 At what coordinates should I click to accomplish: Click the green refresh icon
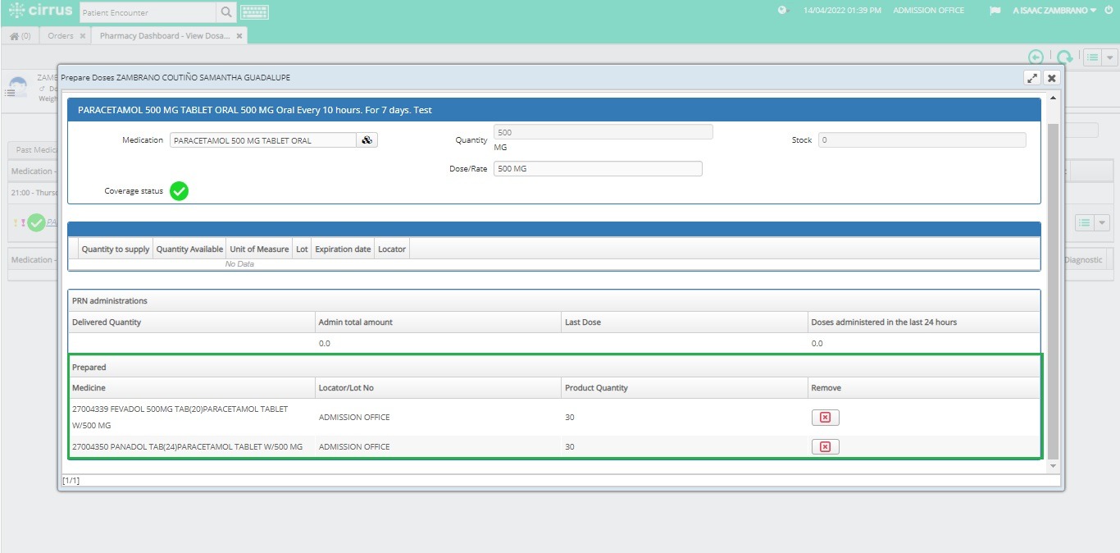(1063, 57)
